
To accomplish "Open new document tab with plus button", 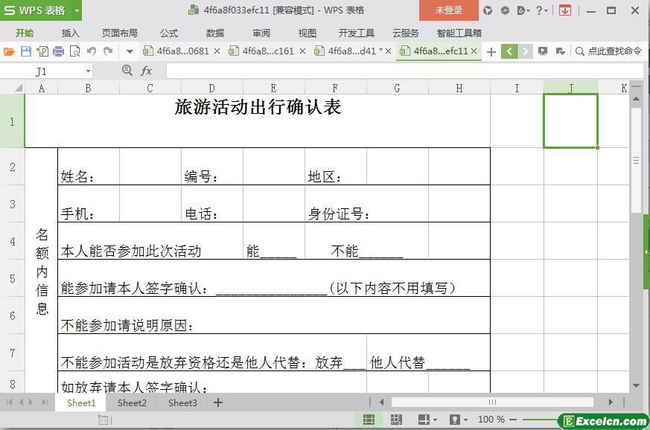I will [x=491, y=51].
